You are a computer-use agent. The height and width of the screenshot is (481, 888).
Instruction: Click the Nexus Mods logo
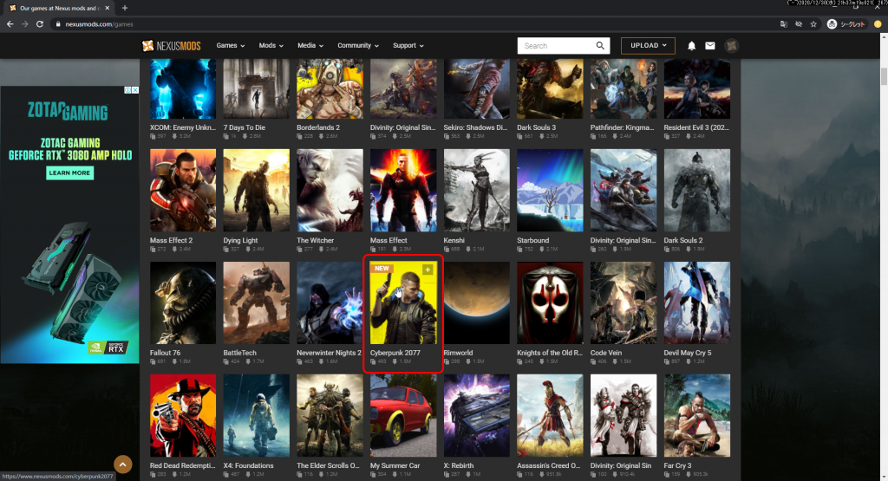(173, 45)
